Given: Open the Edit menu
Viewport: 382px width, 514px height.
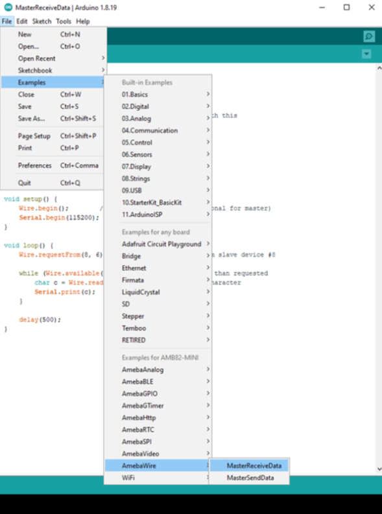Looking at the screenshot, I should (x=22, y=21).
